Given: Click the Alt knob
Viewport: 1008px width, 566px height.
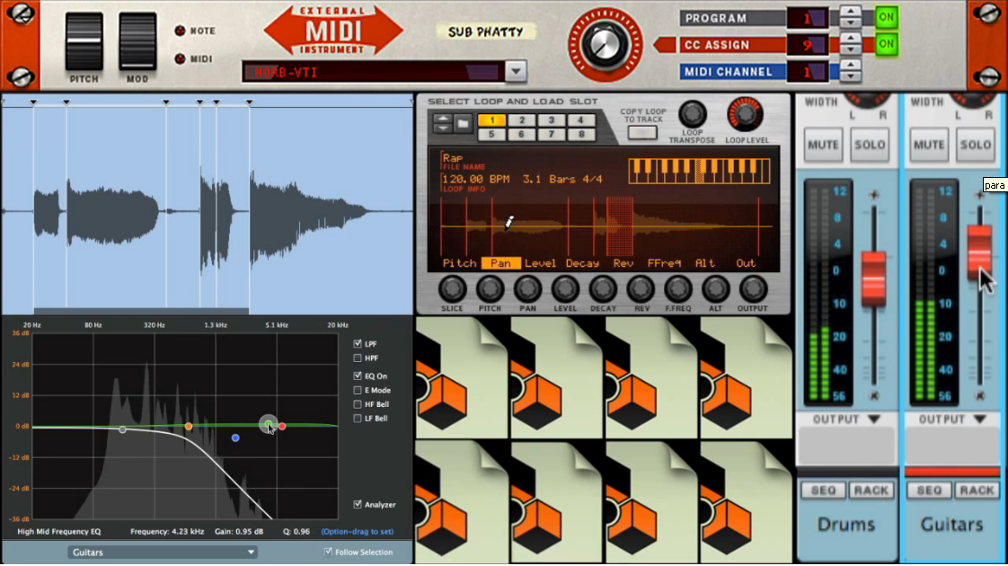Looking at the screenshot, I should [x=715, y=289].
